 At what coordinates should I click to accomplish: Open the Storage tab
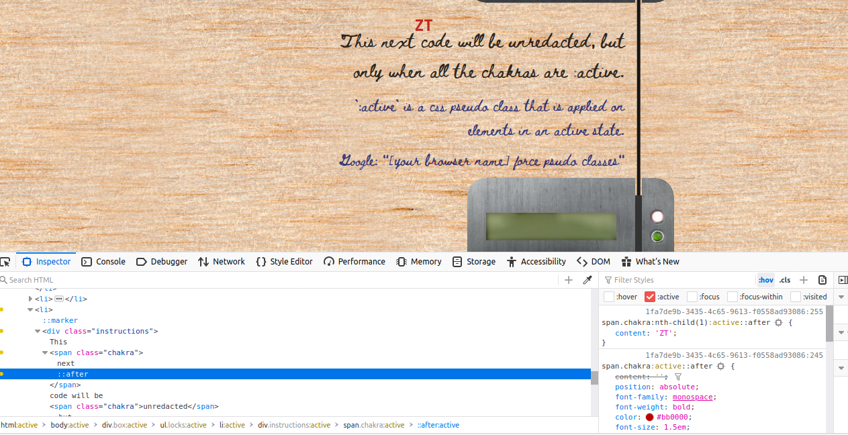474,262
